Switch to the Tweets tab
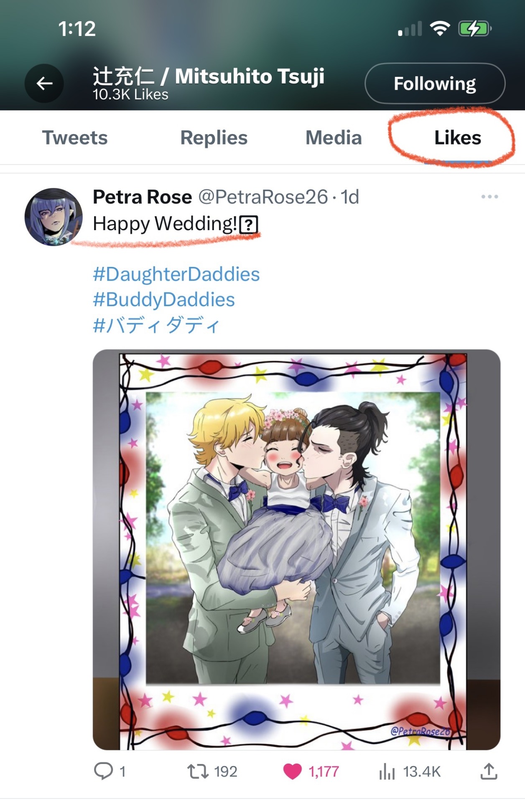This screenshot has height=802, width=525. [x=75, y=138]
